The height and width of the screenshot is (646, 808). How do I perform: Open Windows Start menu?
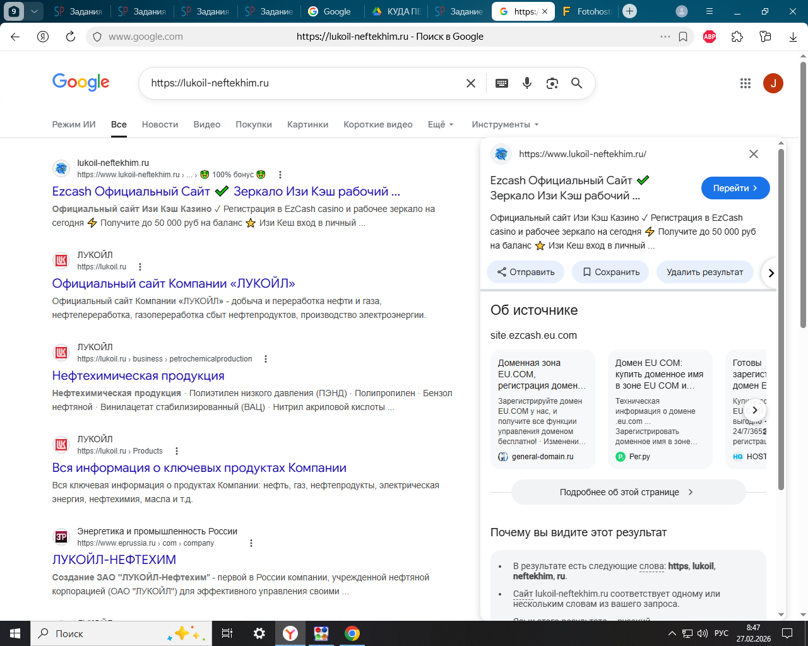click(15, 633)
